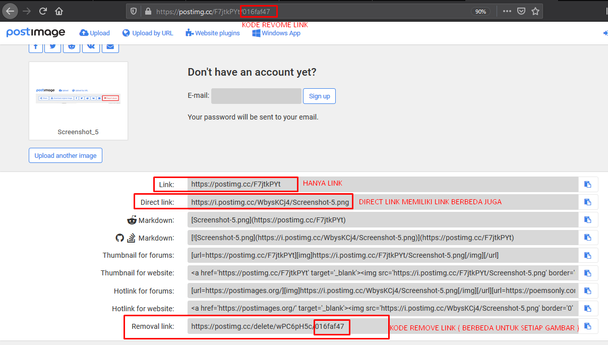This screenshot has height=345, width=608.
Task: Click the "Removal link:" label
Action: (x=153, y=326)
